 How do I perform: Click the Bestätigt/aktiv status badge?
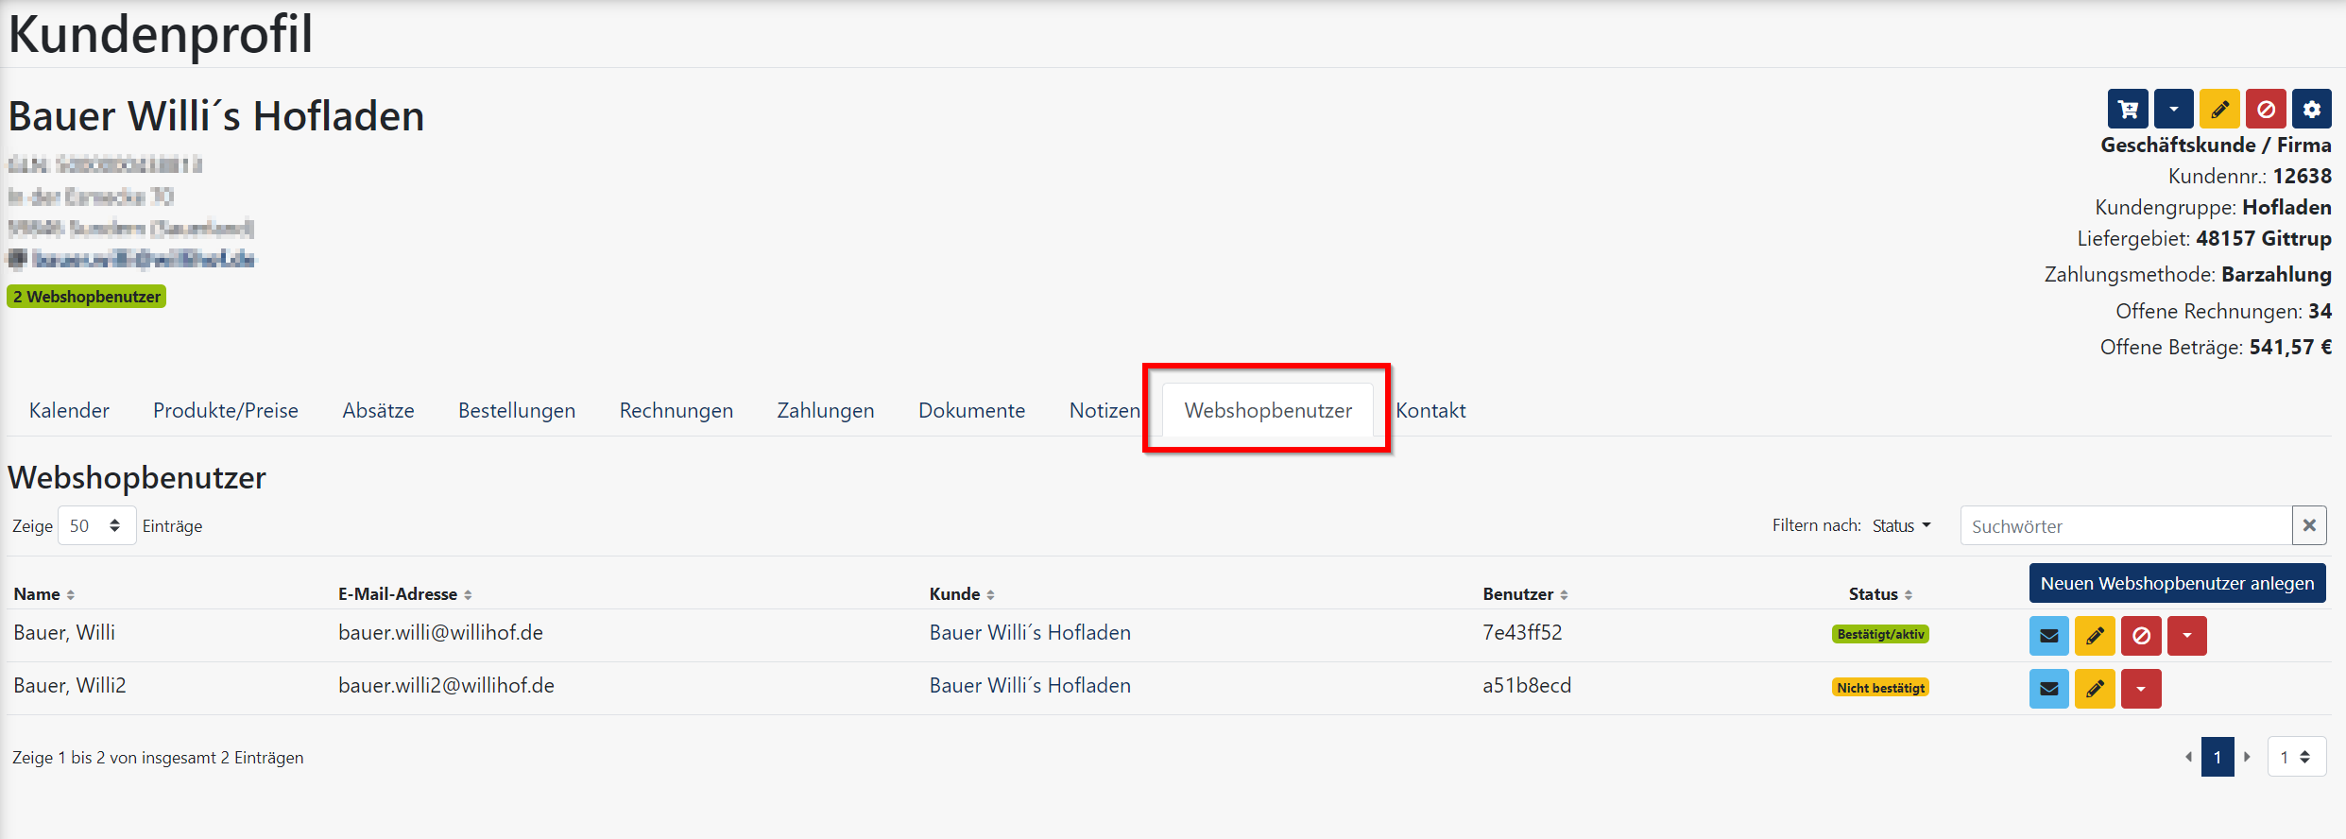tap(1880, 634)
